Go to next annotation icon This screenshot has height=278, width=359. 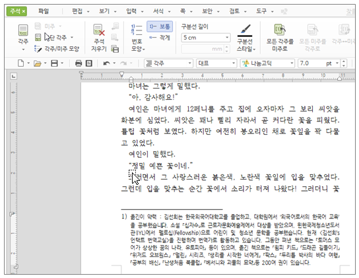click(x=115, y=38)
